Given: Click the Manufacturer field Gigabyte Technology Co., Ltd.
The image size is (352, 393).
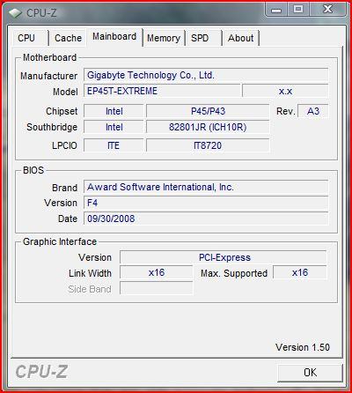Looking at the screenshot, I should pyautogui.click(x=206, y=75).
